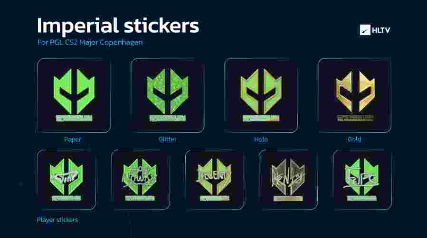Click the HLTV logo icon

(x=365, y=30)
